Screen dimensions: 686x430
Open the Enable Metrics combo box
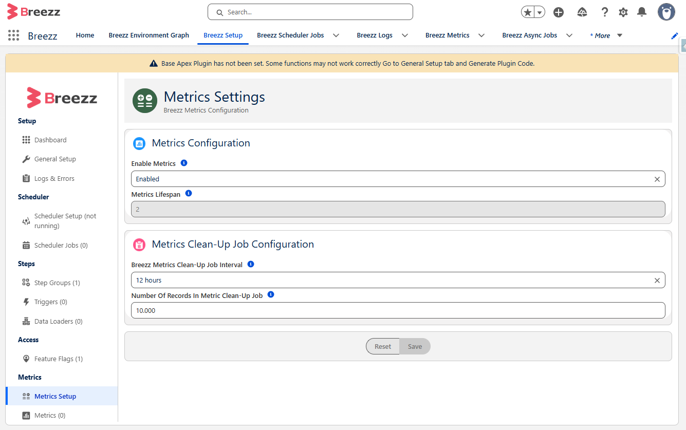(398, 179)
